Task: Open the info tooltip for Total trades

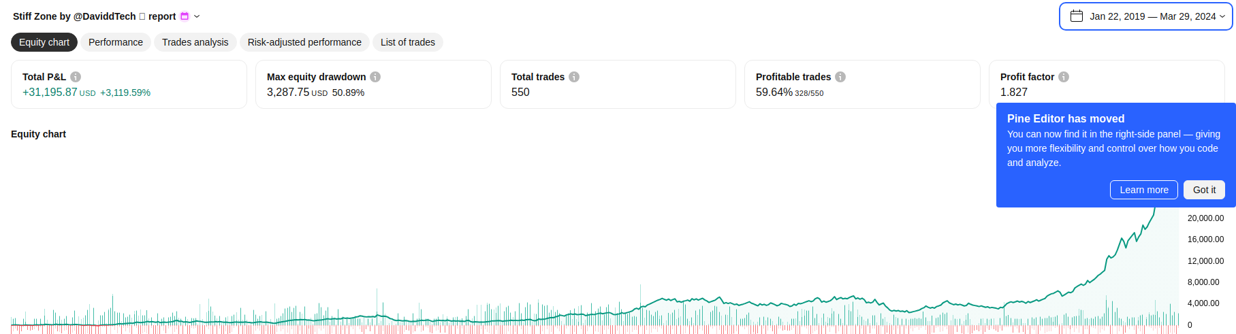Action: coord(574,77)
